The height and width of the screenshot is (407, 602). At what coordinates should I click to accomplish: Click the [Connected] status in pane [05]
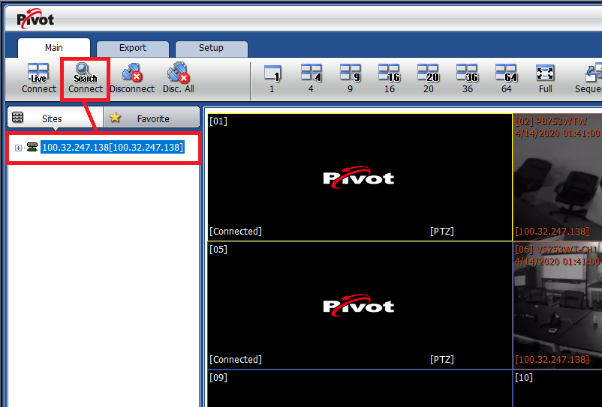(236, 360)
